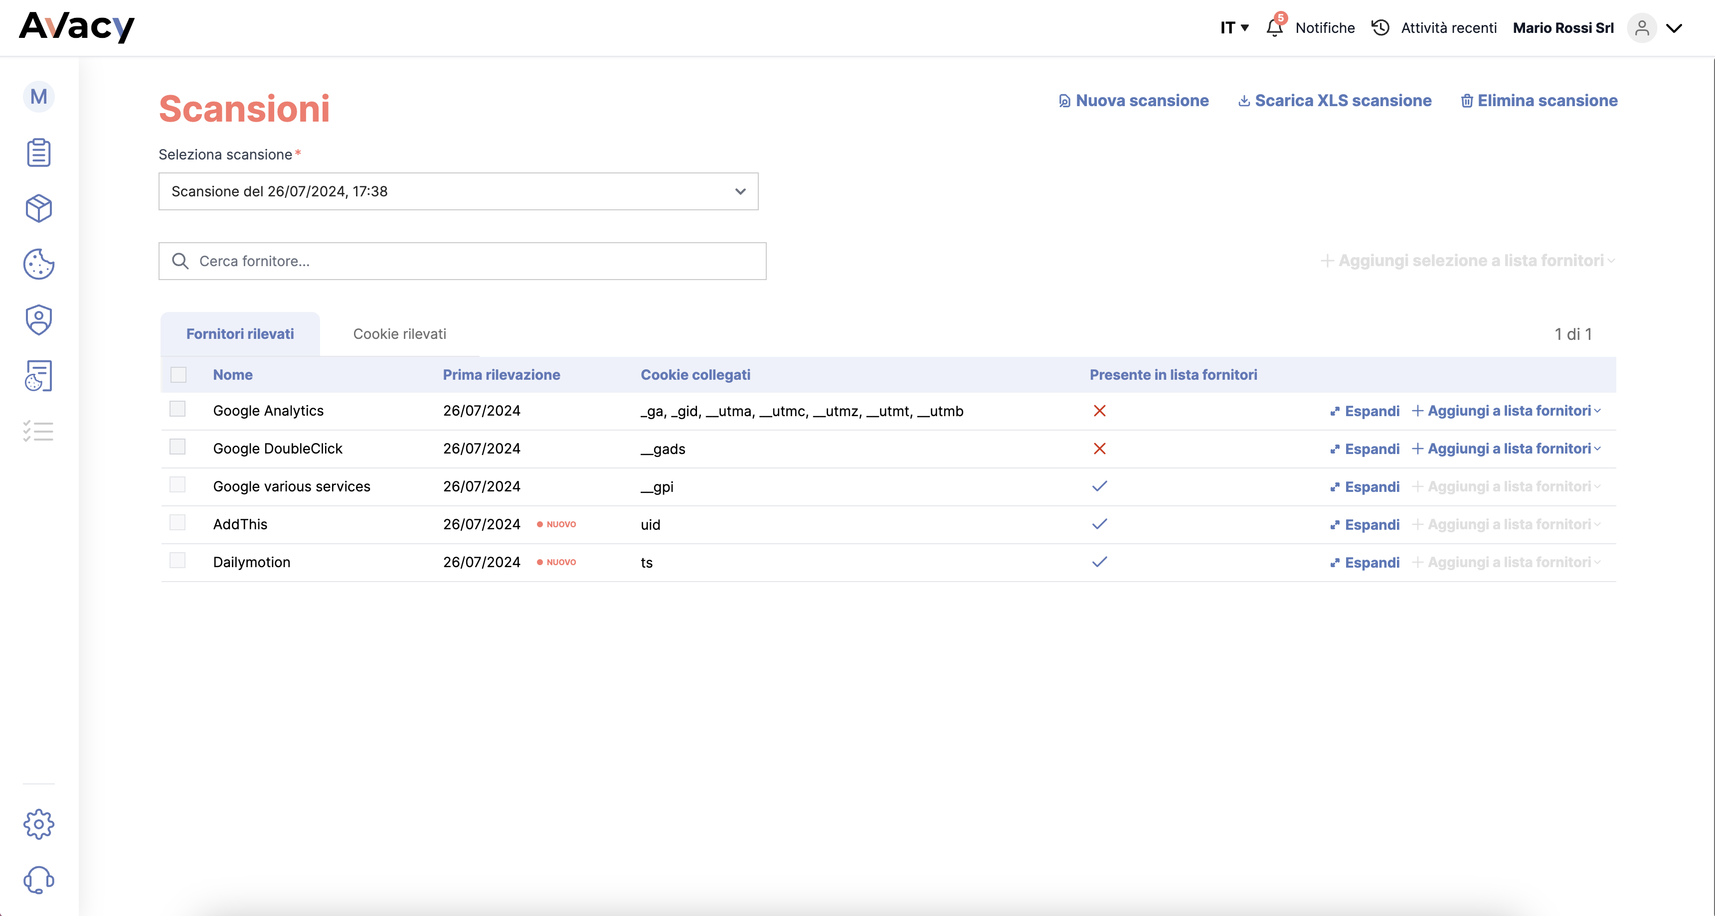
Task: Open Aggiungi selezione a lista fornitori dropdown
Action: tap(1467, 260)
